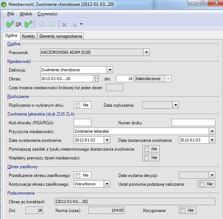Image resolution: width=223 pixels, height=219 pixels.
Task: Open the Widok menu
Action: point(26,14)
